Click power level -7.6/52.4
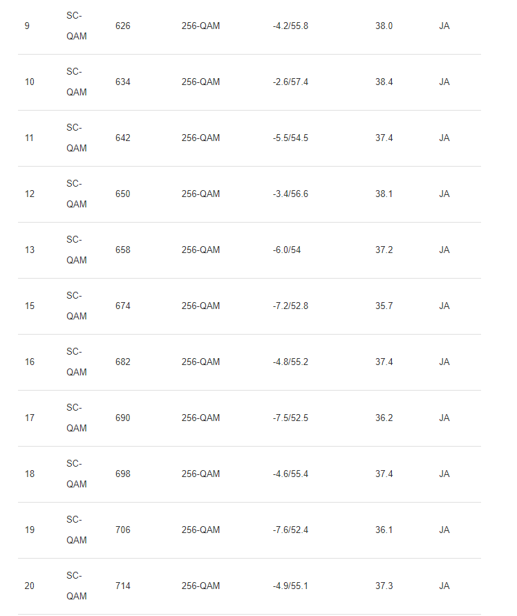Viewport: 517px width, 616px height. coord(290,530)
